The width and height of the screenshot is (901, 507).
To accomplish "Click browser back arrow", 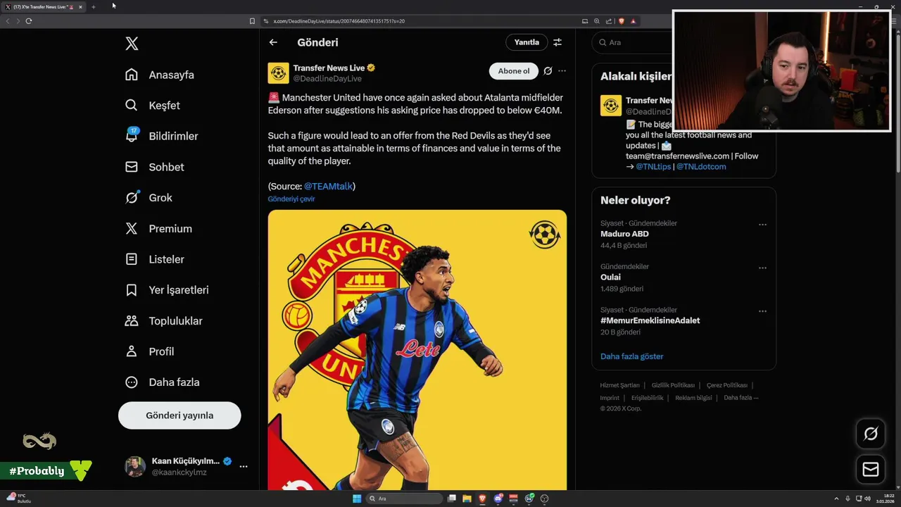I will click(8, 21).
